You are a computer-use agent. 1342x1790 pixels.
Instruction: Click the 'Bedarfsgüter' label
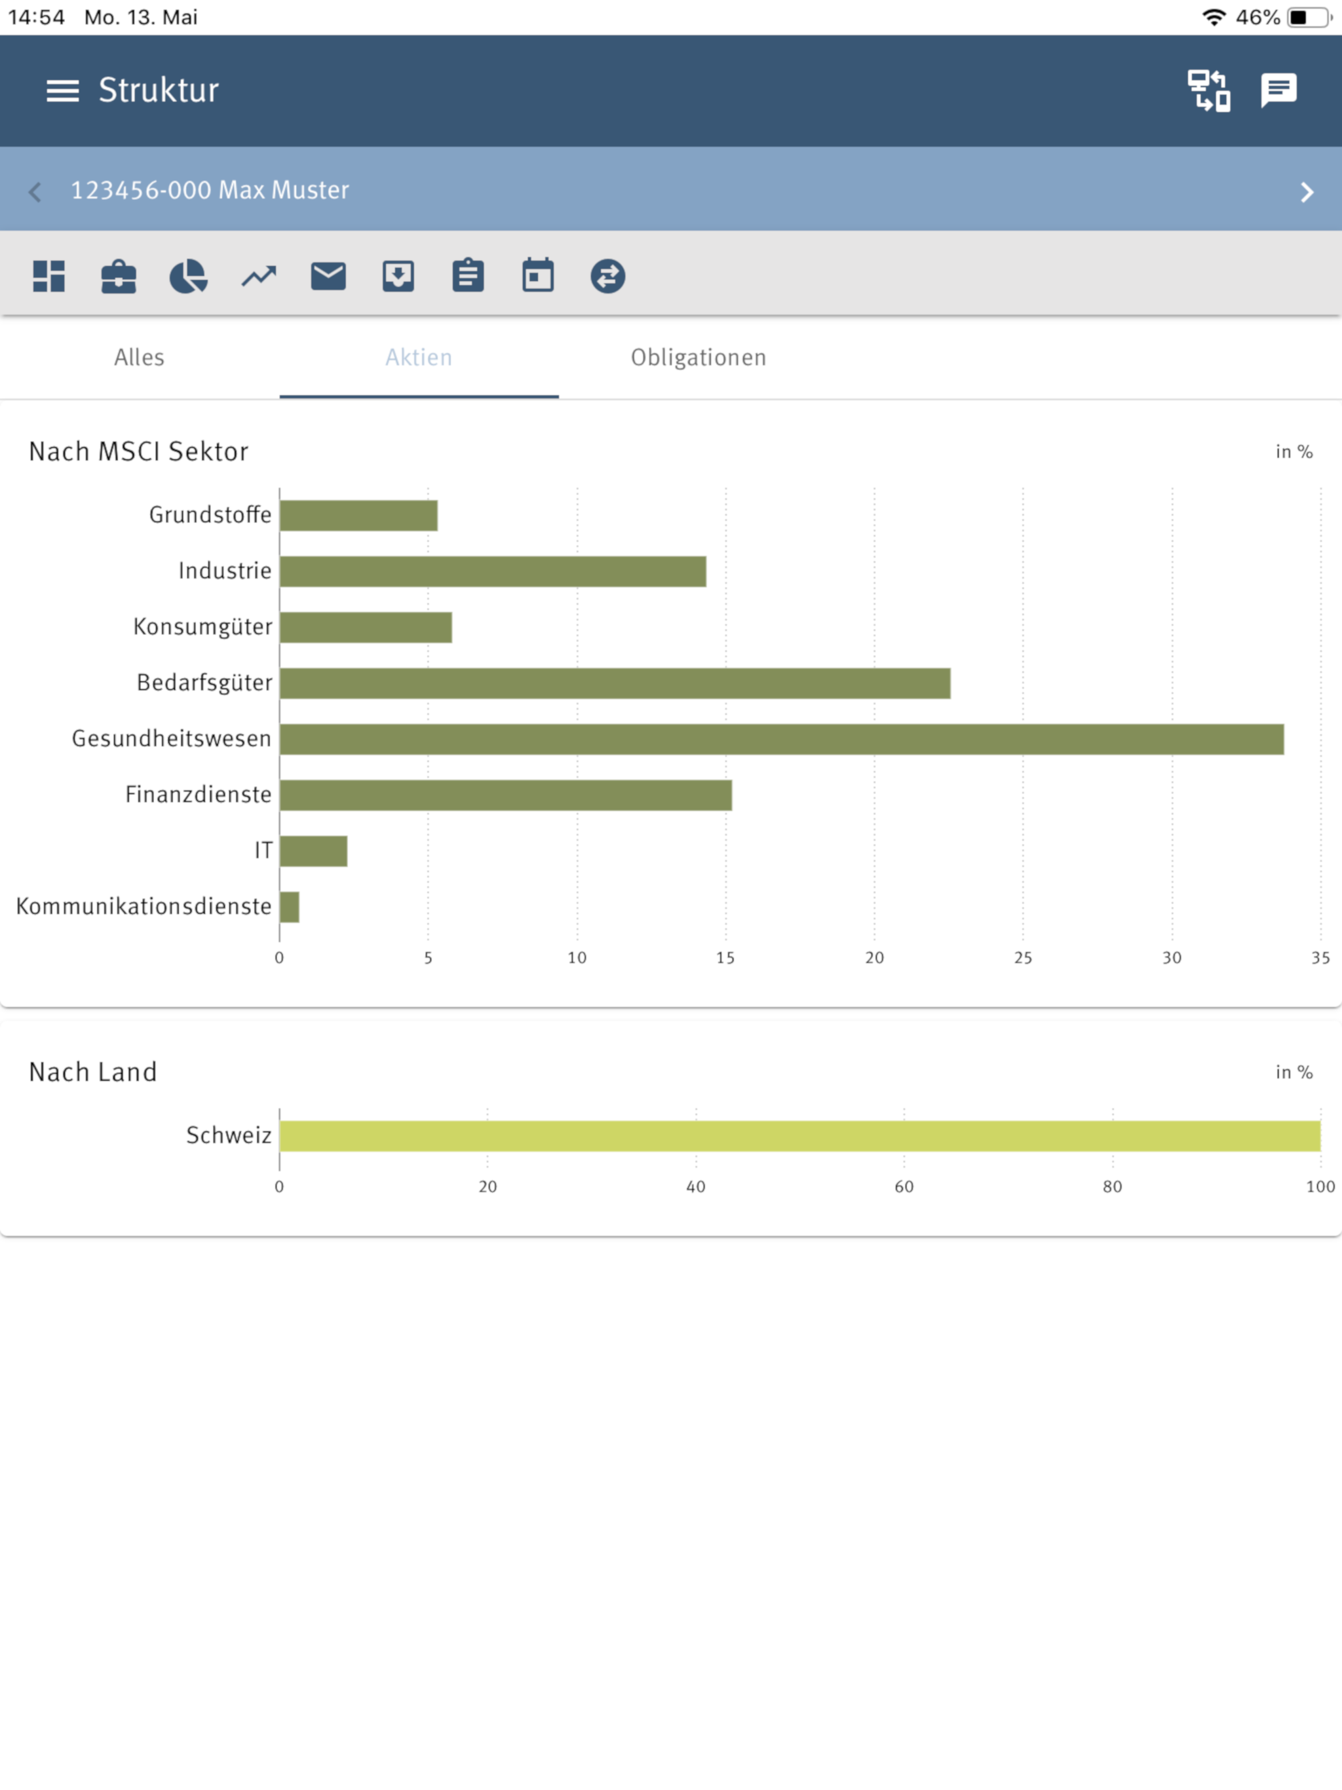click(205, 683)
